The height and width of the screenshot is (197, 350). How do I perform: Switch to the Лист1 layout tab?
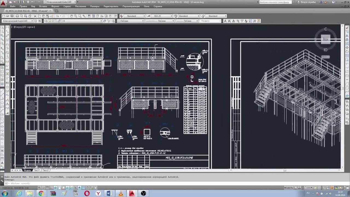point(37,170)
